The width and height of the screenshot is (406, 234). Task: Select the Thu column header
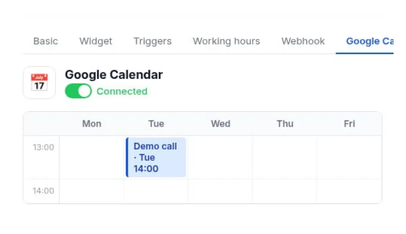coord(285,124)
